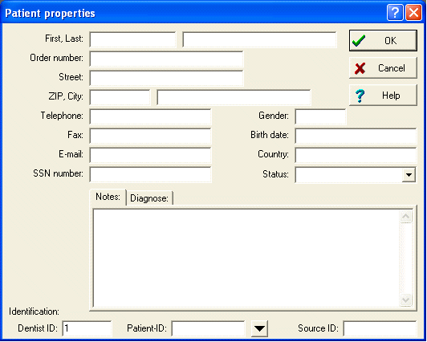427x342 pixels.
Task: Switch to the Notes tab
Action: [108, 197]
